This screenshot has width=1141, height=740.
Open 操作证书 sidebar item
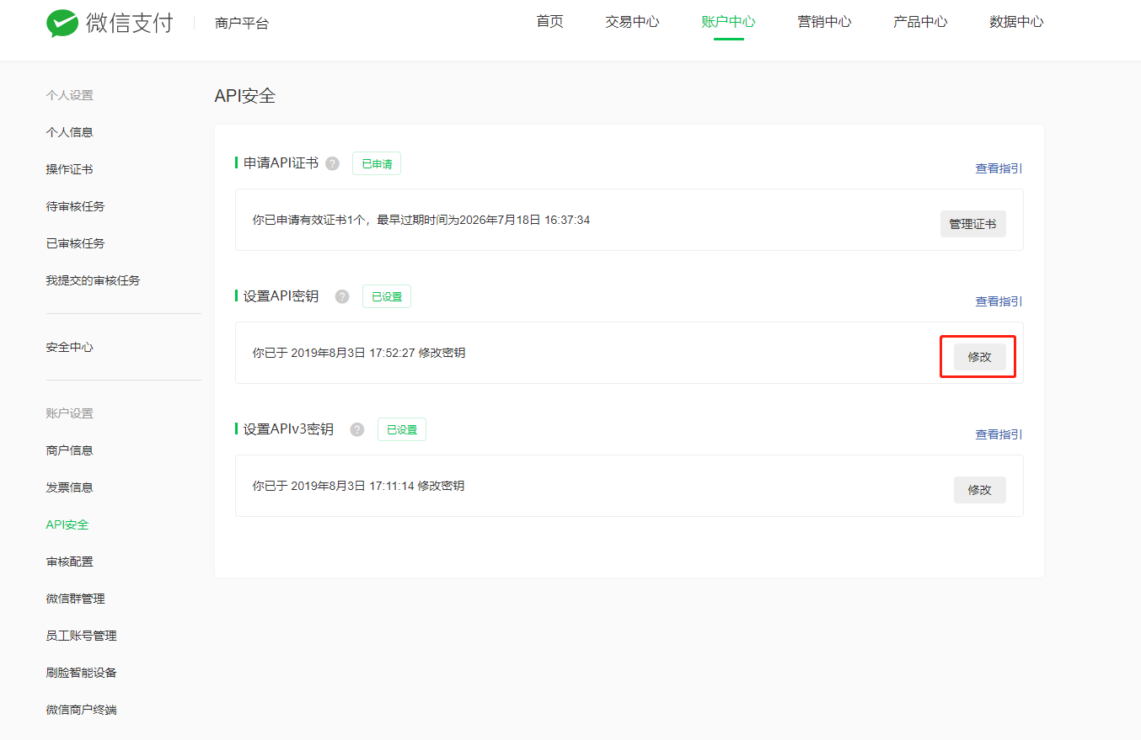point(69,169)
